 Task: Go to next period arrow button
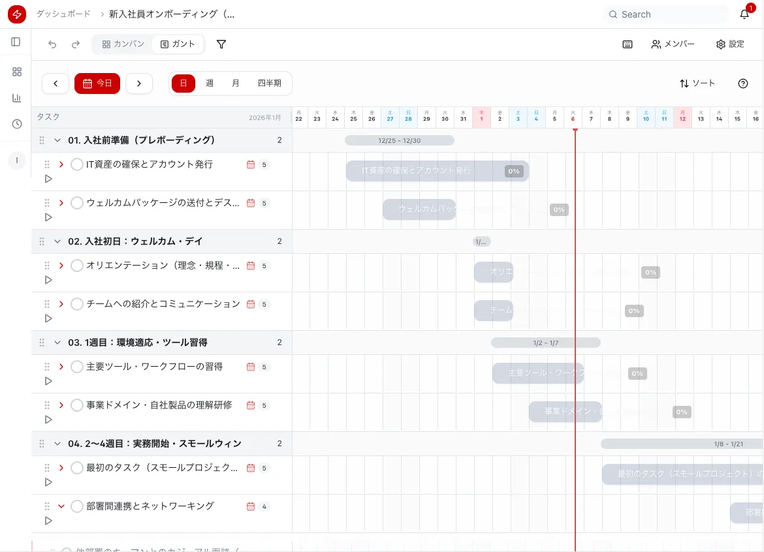[139, 84]
